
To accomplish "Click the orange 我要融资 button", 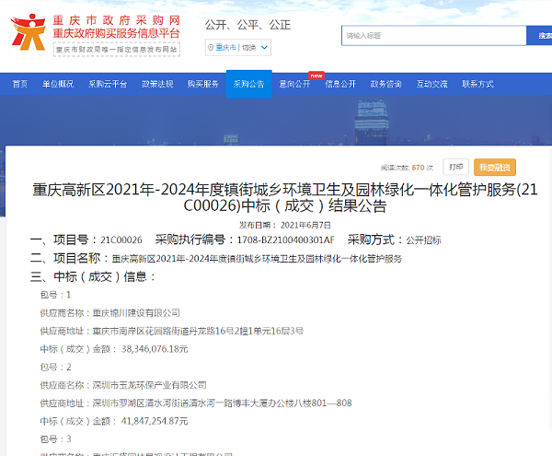I will pyautogui.click(x=495, y=168).
